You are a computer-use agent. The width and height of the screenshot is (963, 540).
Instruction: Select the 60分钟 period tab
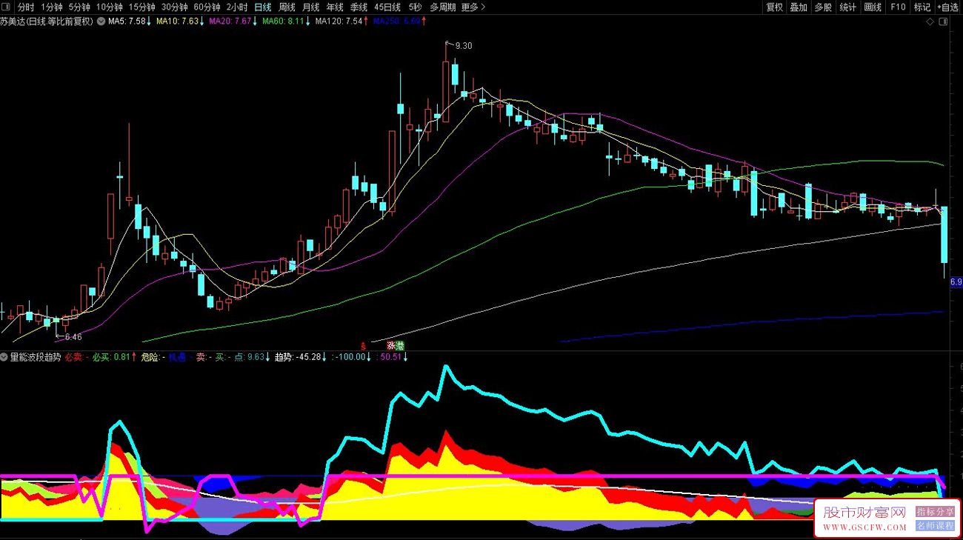(x=207, y=7)
